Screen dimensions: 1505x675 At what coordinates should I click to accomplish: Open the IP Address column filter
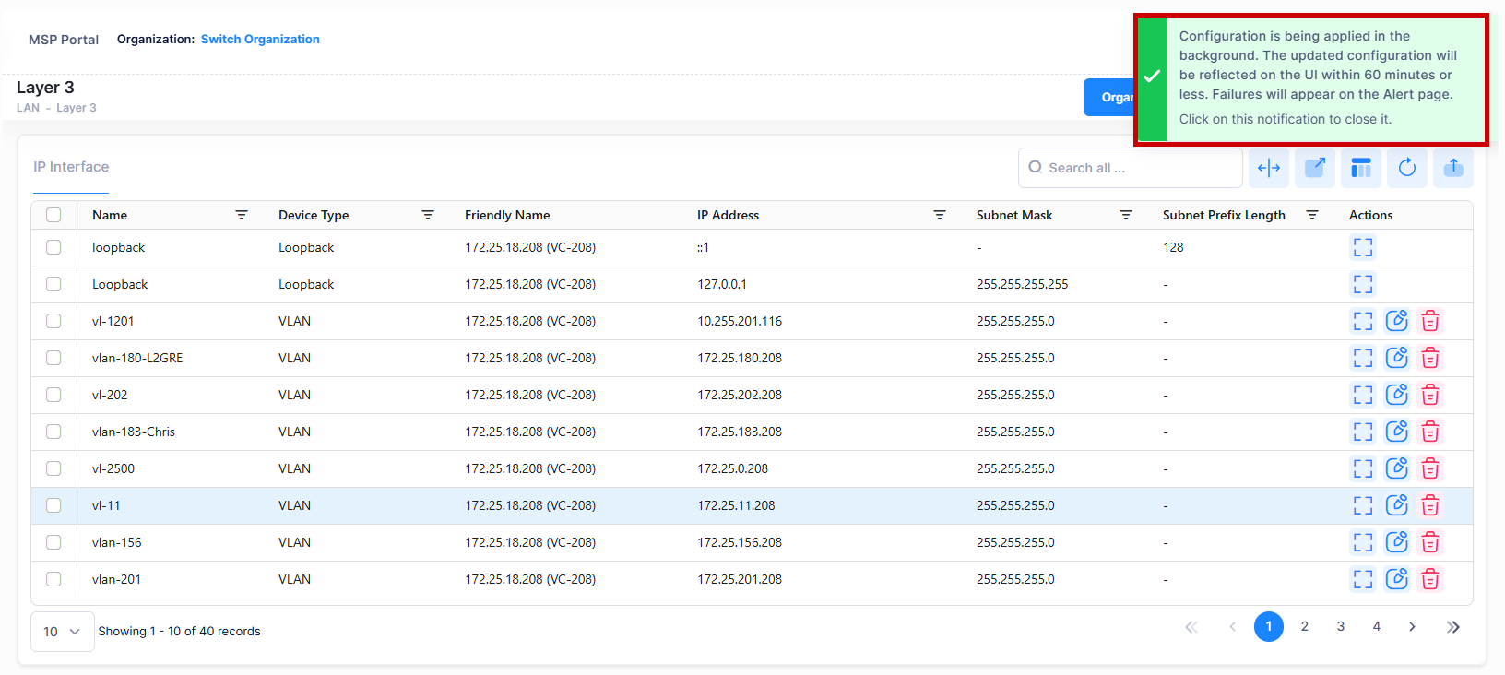[x=939, y=215]
